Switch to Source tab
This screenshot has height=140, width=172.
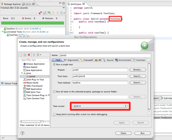pos(108,60)
